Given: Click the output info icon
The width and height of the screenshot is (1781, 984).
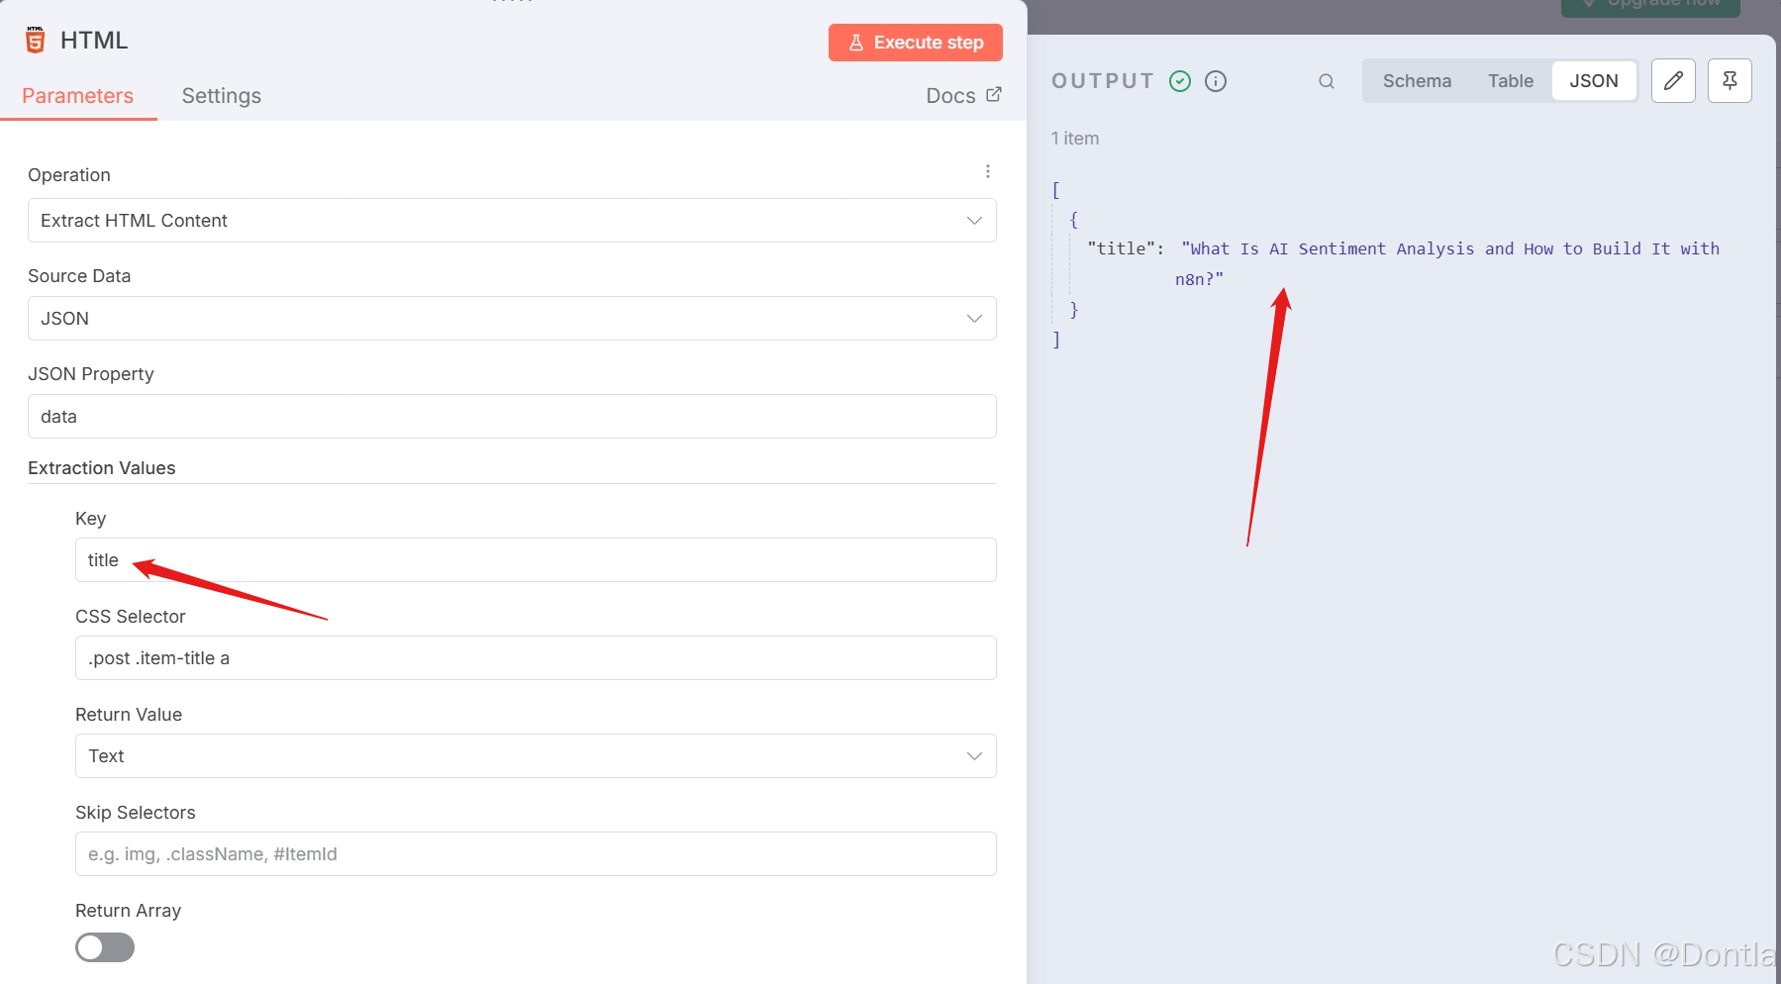Looking at the screenshot, I should click(x=1216, y=81).
